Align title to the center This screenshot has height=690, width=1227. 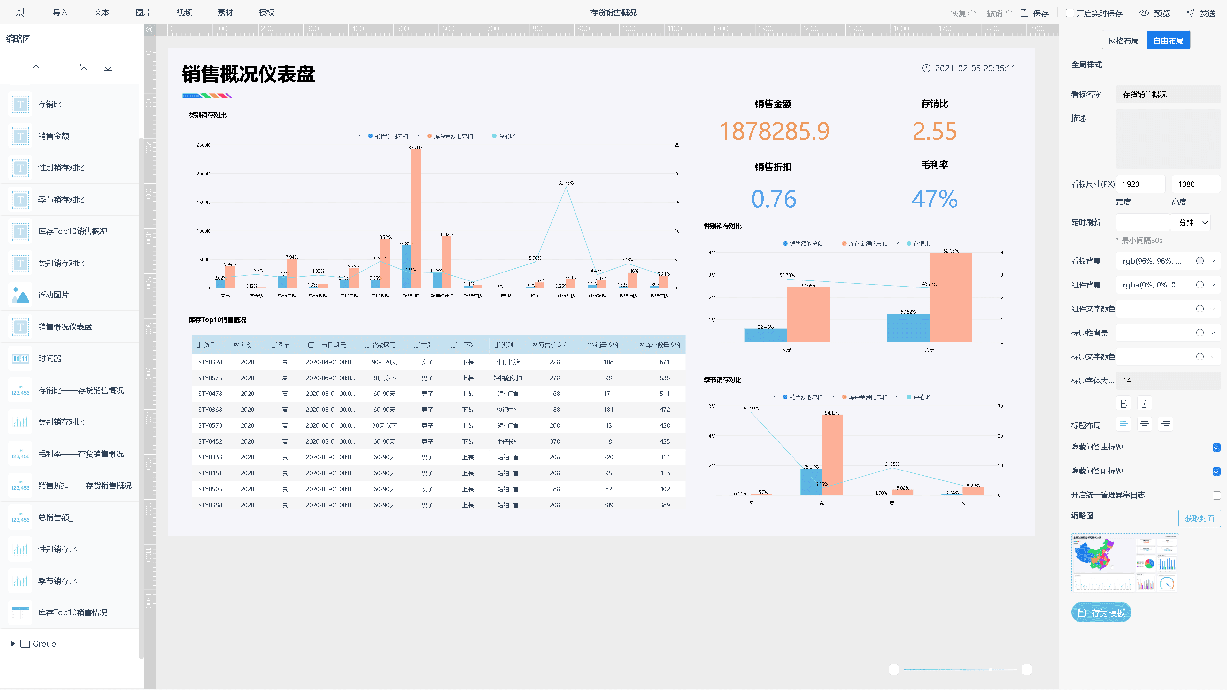point(1145,425)
